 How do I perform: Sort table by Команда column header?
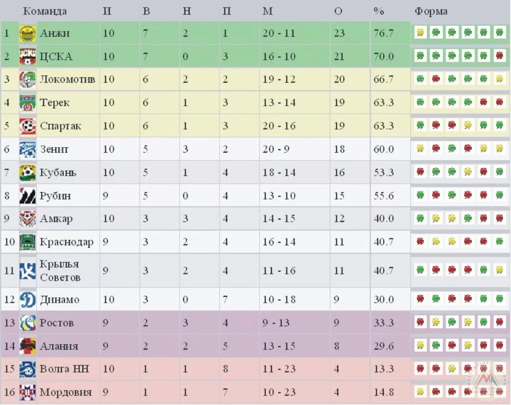pyautogui.click(x=44, y=11)
